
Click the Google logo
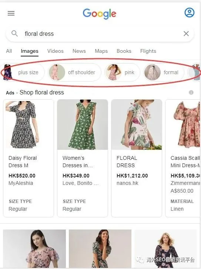click(x=100, y=14)
